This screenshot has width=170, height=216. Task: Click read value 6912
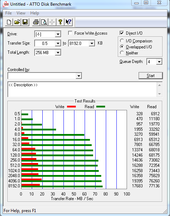pos(155,113)
